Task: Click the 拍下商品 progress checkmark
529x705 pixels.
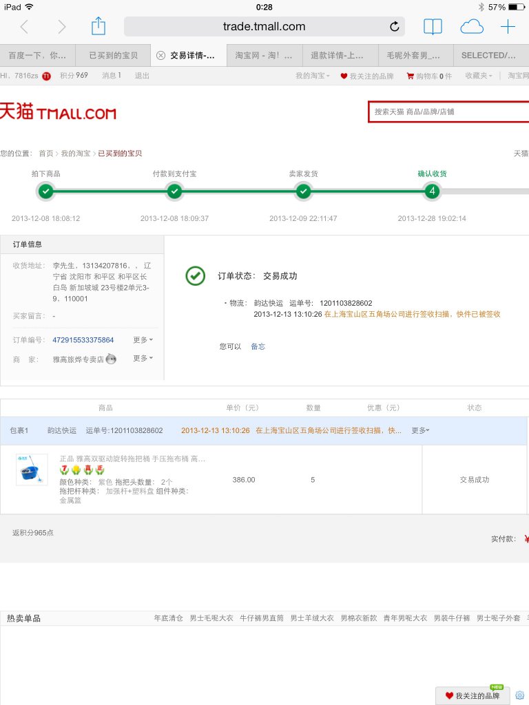Action: tap(45, 191)
